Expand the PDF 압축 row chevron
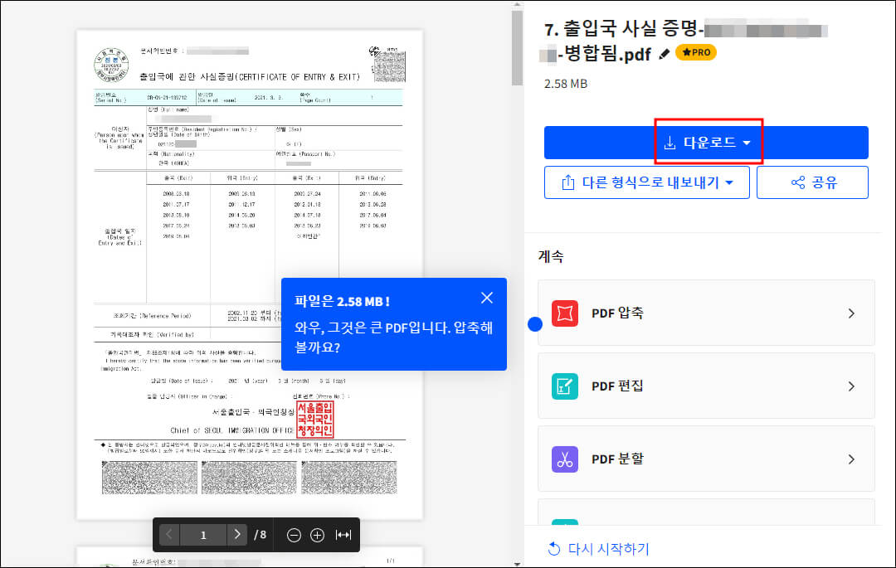Image resolution: width=896 pixels, height=568 pixels. point(851,313)
